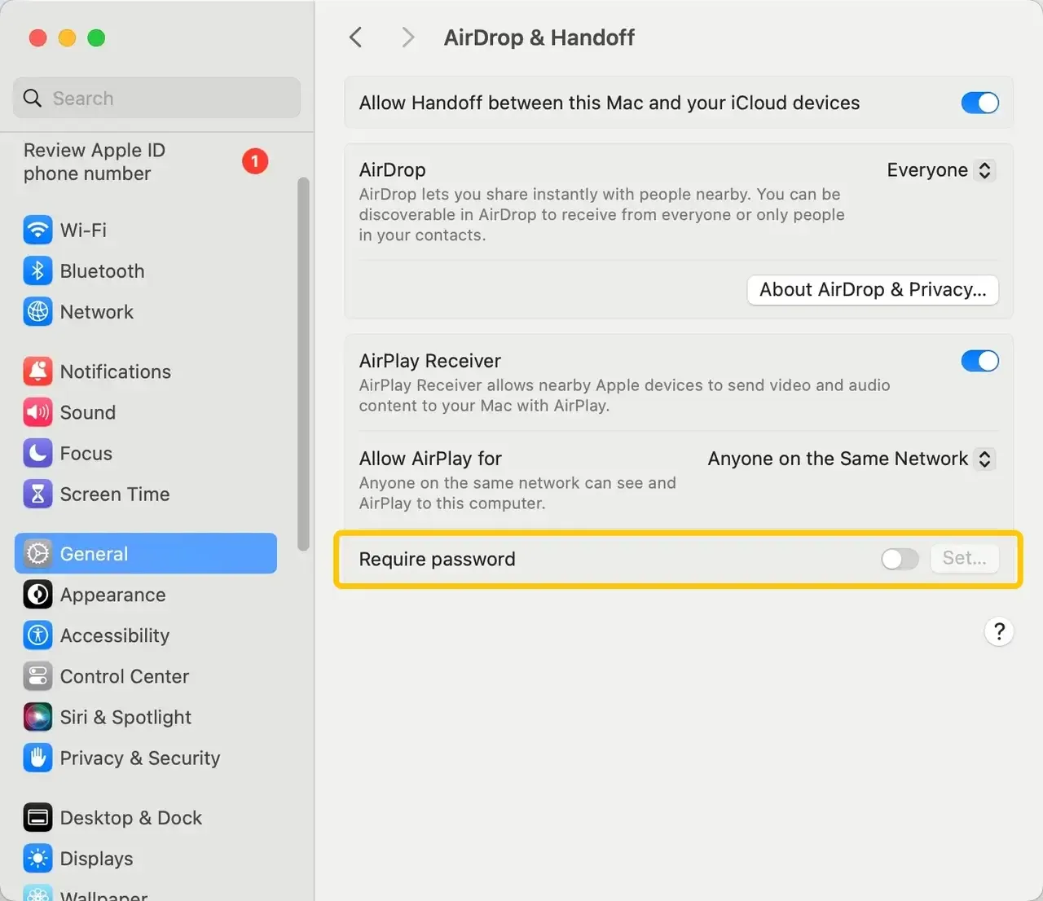Click the Notifications bell icon
This screenshot has height=901, width=1043.
pyautogui.click(x=37, y=371)
